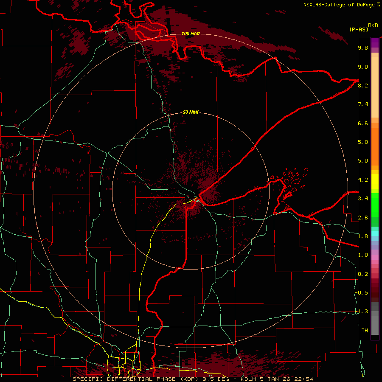The width and height of the screenshot is (382, 382).
Task: Click the TH threshold label
Action: click(x=365, y=331)
